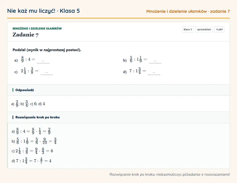Viewport: 237px width, 183px height.
Task: Click the answers line 'a) 2/9; b) 3/4; c) 6; d) 4'
Action: point(28,104)
